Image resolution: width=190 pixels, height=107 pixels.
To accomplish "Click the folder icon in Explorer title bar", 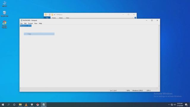I will (x=46, y=15).
